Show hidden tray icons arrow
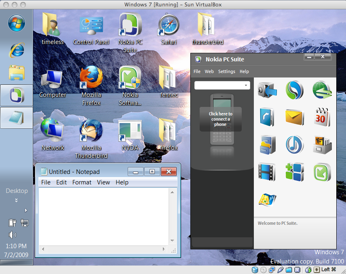The image size is (346, 274). pos(26,210)
